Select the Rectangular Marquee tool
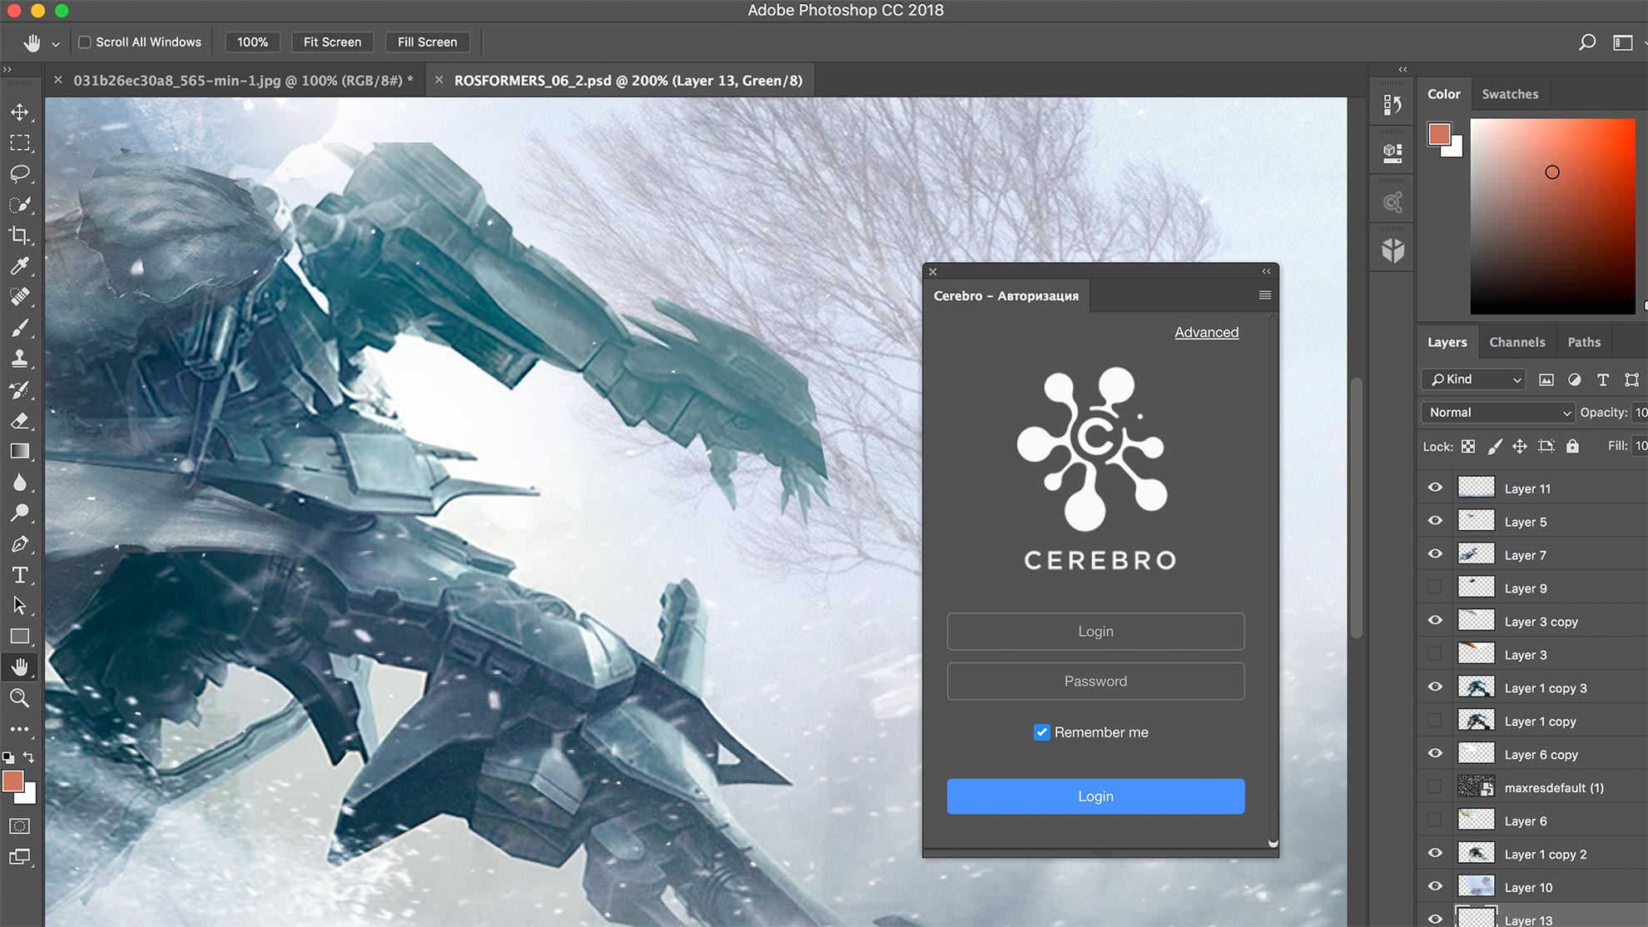1648x927 pixels. [19, 142]
